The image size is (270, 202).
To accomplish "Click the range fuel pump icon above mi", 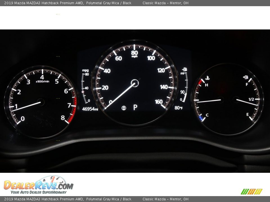I will coord(184,69).
